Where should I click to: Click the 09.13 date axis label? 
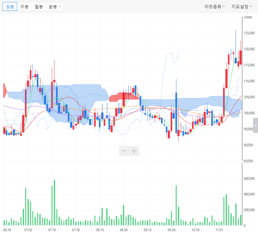147,230
